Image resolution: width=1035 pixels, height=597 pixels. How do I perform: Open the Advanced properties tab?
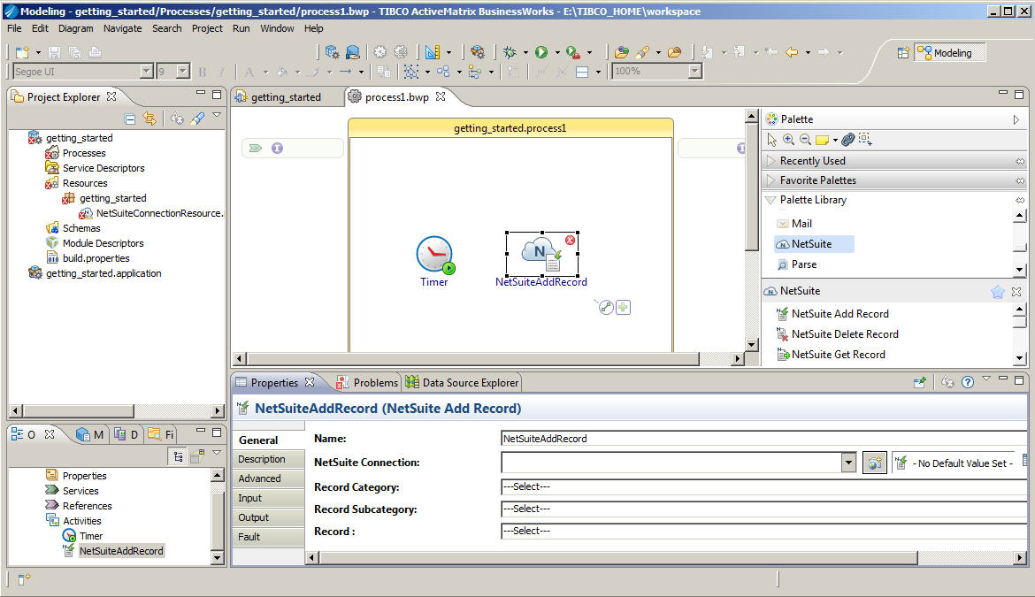point(259,478)
